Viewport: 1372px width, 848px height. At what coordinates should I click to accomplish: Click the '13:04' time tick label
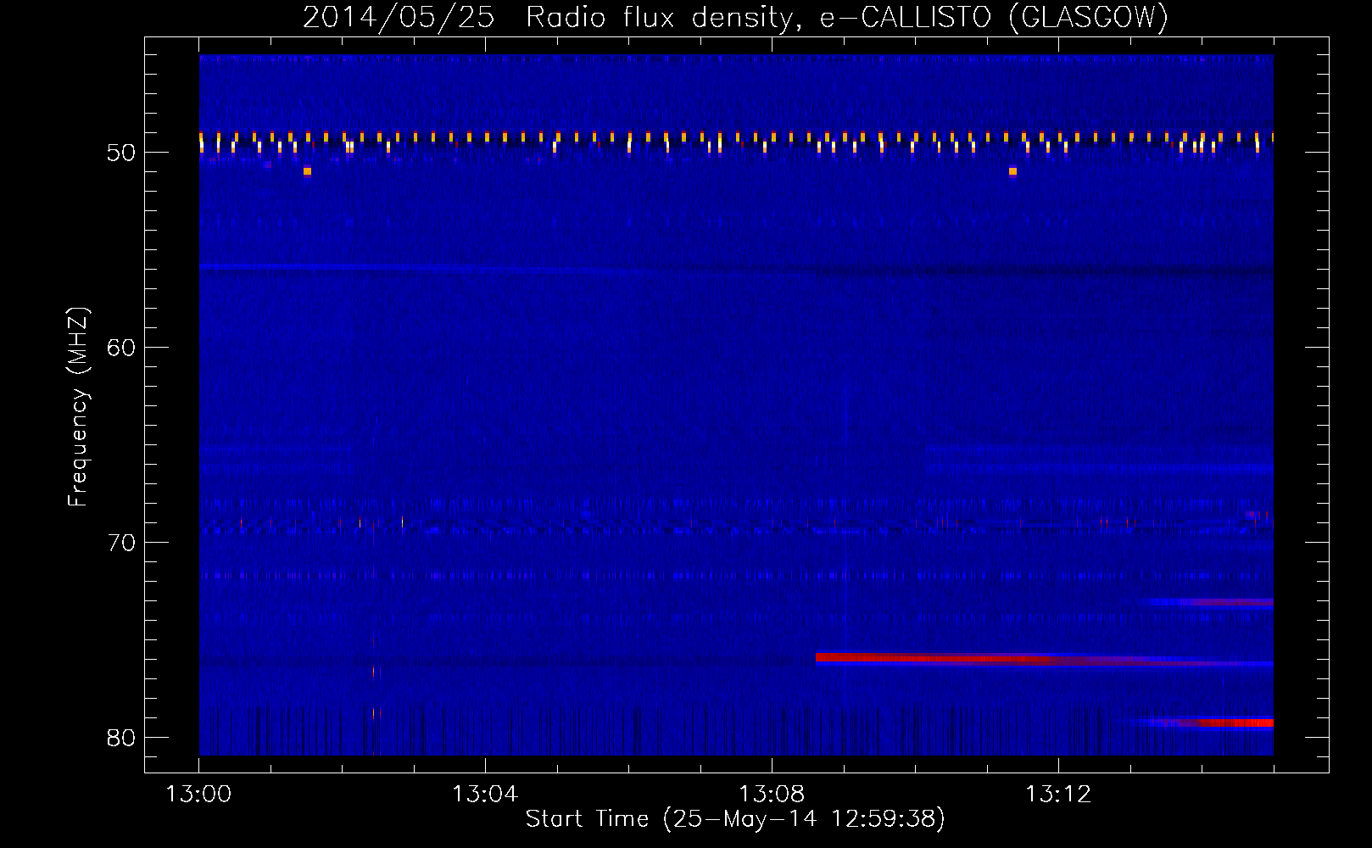[485, 795]
